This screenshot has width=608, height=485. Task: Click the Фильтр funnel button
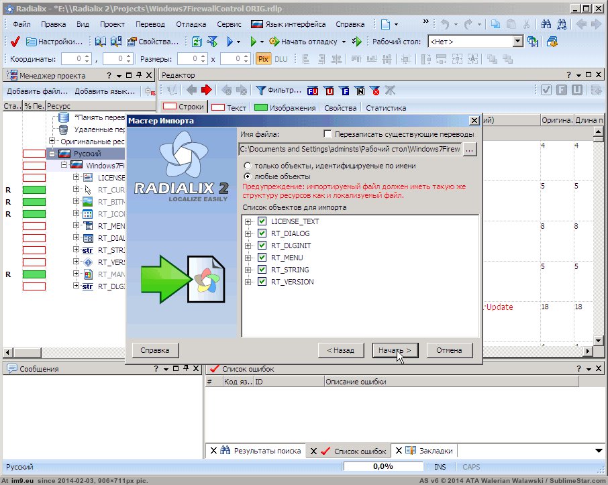[278, 91]
